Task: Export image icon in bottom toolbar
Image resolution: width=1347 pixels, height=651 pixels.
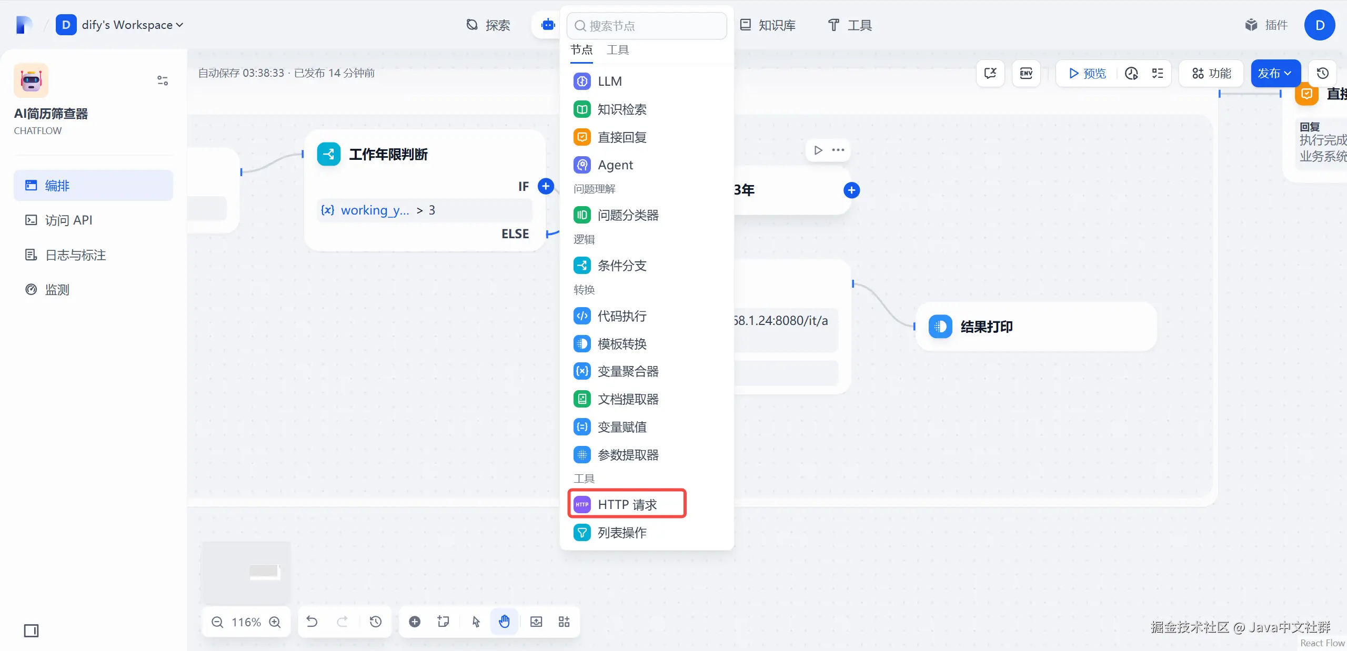Action: point(536,622)
